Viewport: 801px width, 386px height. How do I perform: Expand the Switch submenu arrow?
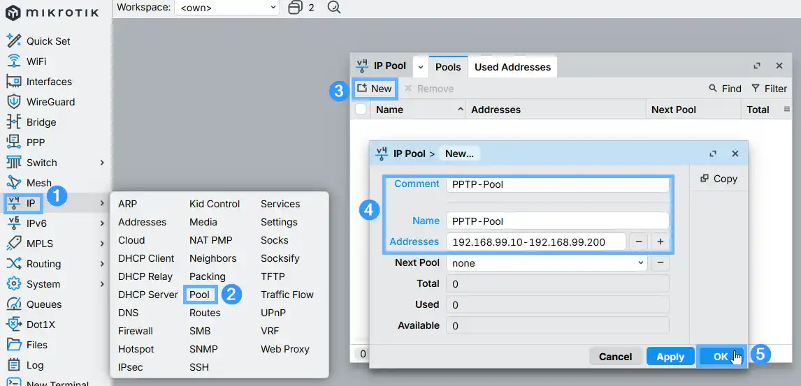(x=102, y=163)
